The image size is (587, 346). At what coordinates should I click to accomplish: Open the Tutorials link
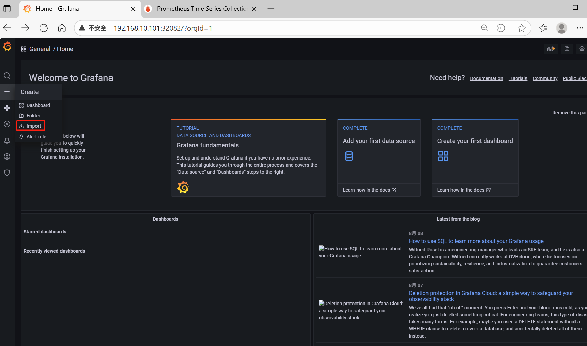(518, 78)
